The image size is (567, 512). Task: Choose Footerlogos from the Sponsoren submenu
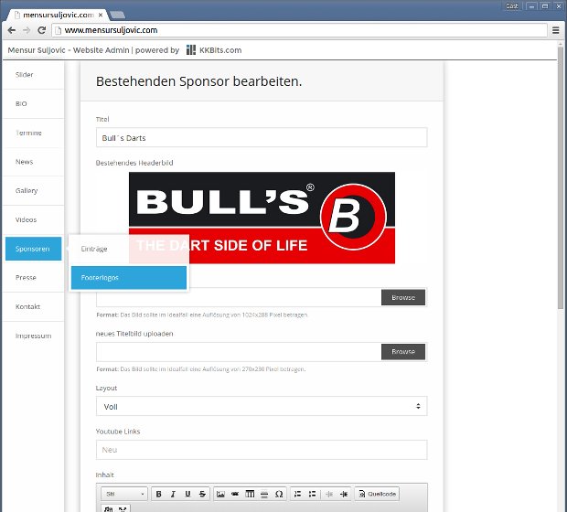[129, 278]
